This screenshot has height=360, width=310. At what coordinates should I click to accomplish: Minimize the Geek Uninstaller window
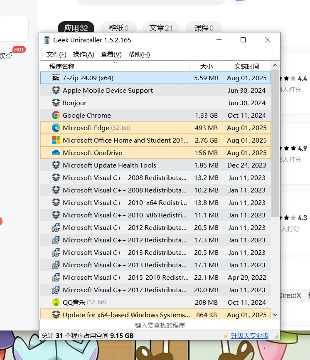[219, 40]
